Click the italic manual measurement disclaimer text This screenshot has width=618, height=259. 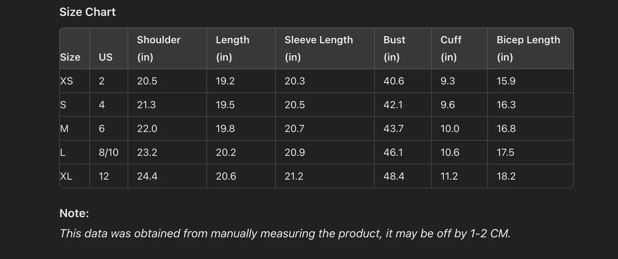[x=285, y=233]
